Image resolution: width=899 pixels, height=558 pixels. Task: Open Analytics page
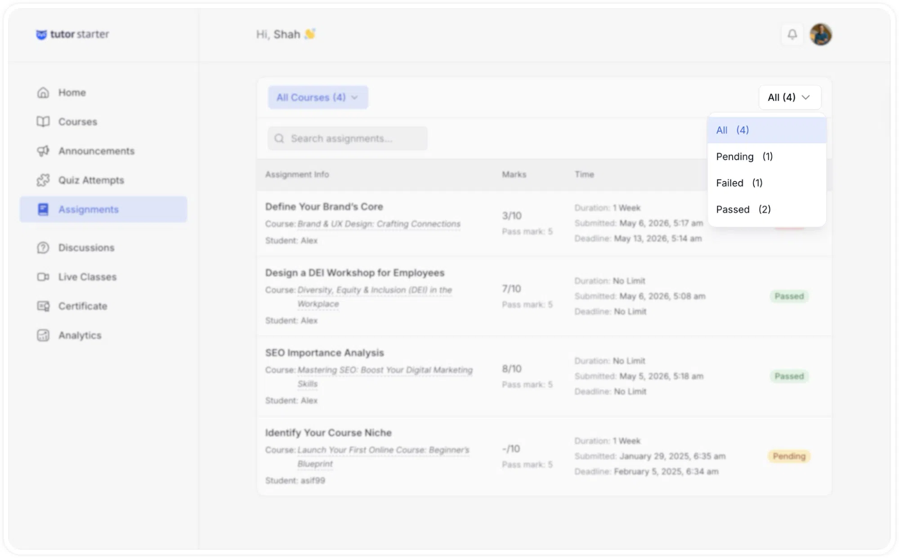click(103, 335)
